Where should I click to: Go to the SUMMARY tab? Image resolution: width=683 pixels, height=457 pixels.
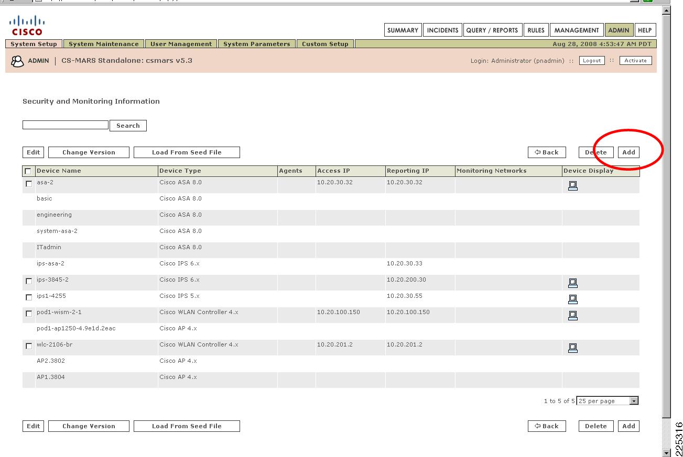tap(403, 30)
